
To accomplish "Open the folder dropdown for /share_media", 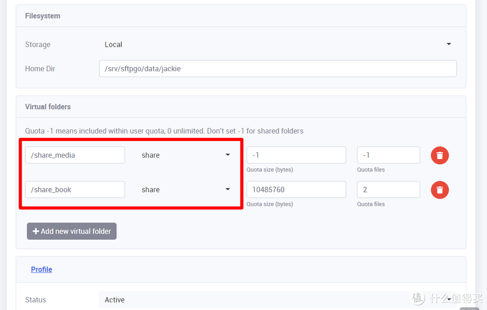I will 185,155.
